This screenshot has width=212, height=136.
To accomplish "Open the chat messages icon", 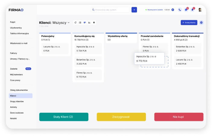I will pos(186,10).
